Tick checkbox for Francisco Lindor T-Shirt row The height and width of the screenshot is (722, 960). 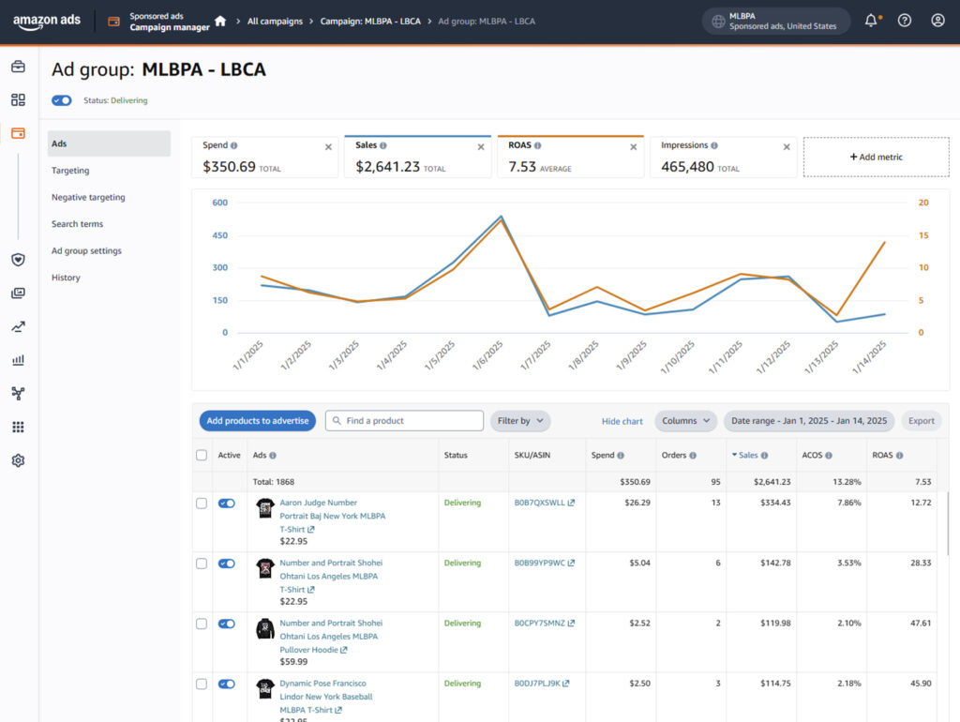pos(202,684)
